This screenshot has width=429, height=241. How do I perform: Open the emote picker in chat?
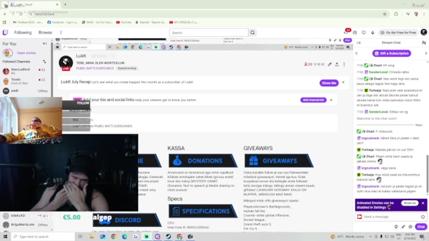[x=423, y=217]
